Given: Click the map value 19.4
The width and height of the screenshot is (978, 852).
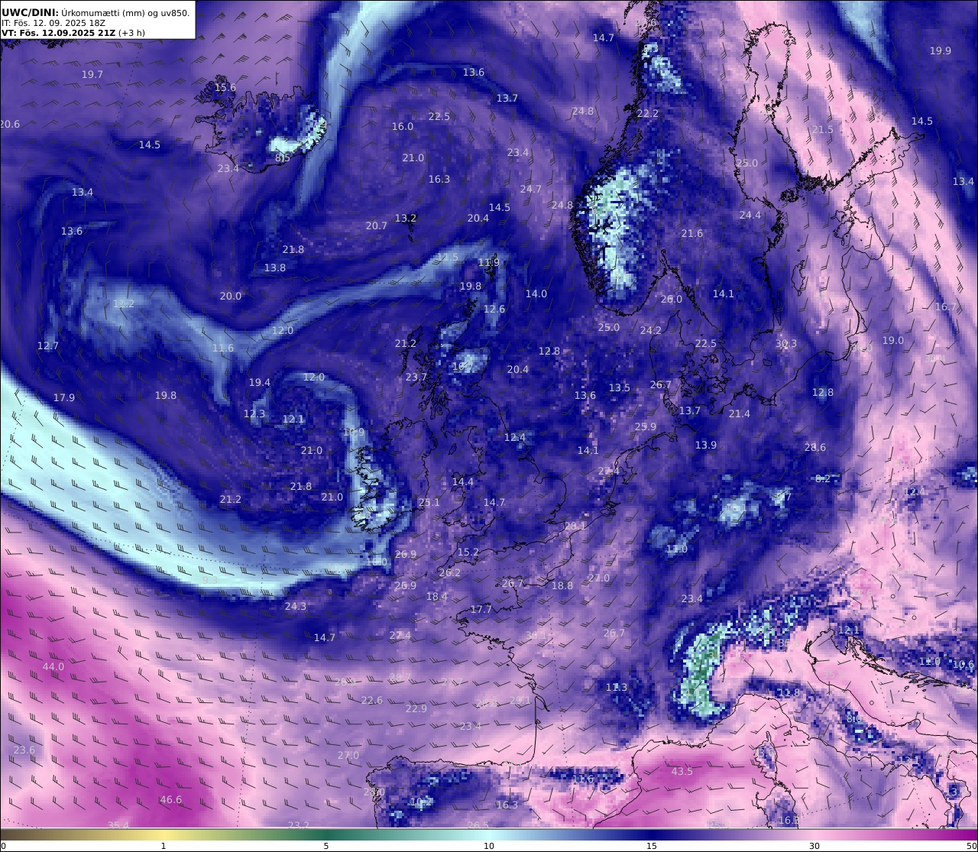Looking at the screenshot, I should coord(260,383).
